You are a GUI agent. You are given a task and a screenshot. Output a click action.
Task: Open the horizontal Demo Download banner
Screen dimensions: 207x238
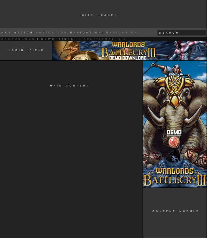(x=130, y=51)
